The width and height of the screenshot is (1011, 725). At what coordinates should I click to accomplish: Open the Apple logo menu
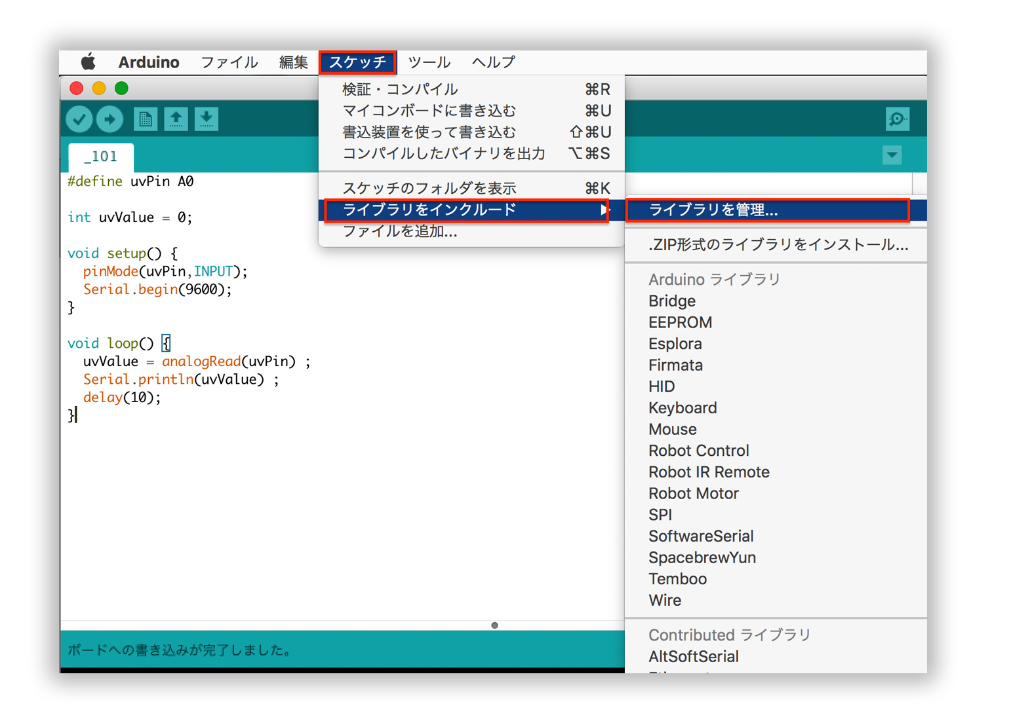(x=88, y=62)
